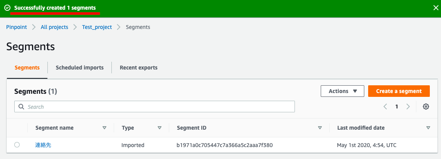Open the Actions dropdown
441x159 pixels.
(x=342, y=91)
